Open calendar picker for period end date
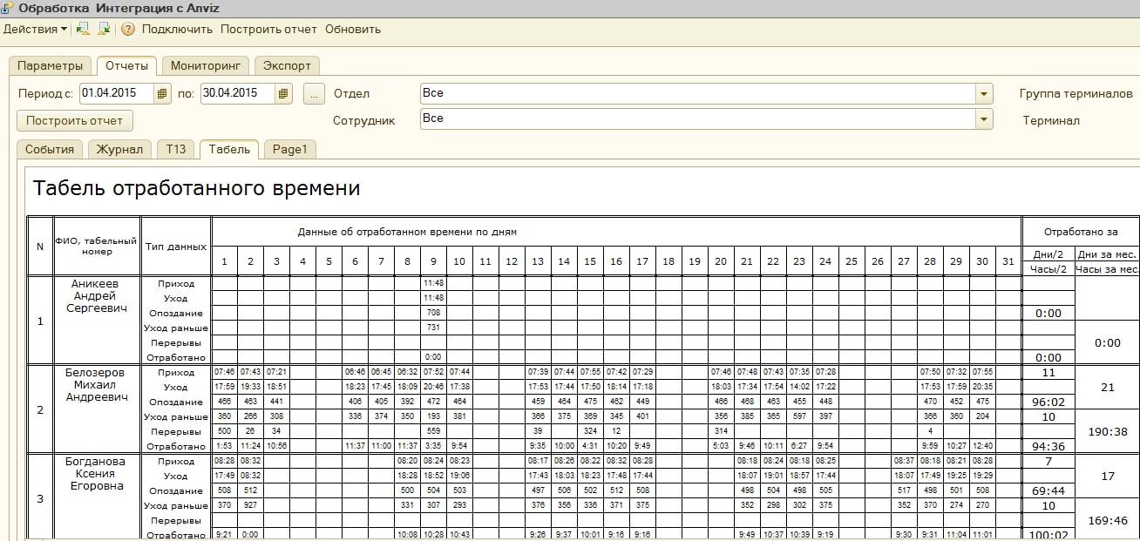Viewport: 1140px width, 541px height. 283,93
